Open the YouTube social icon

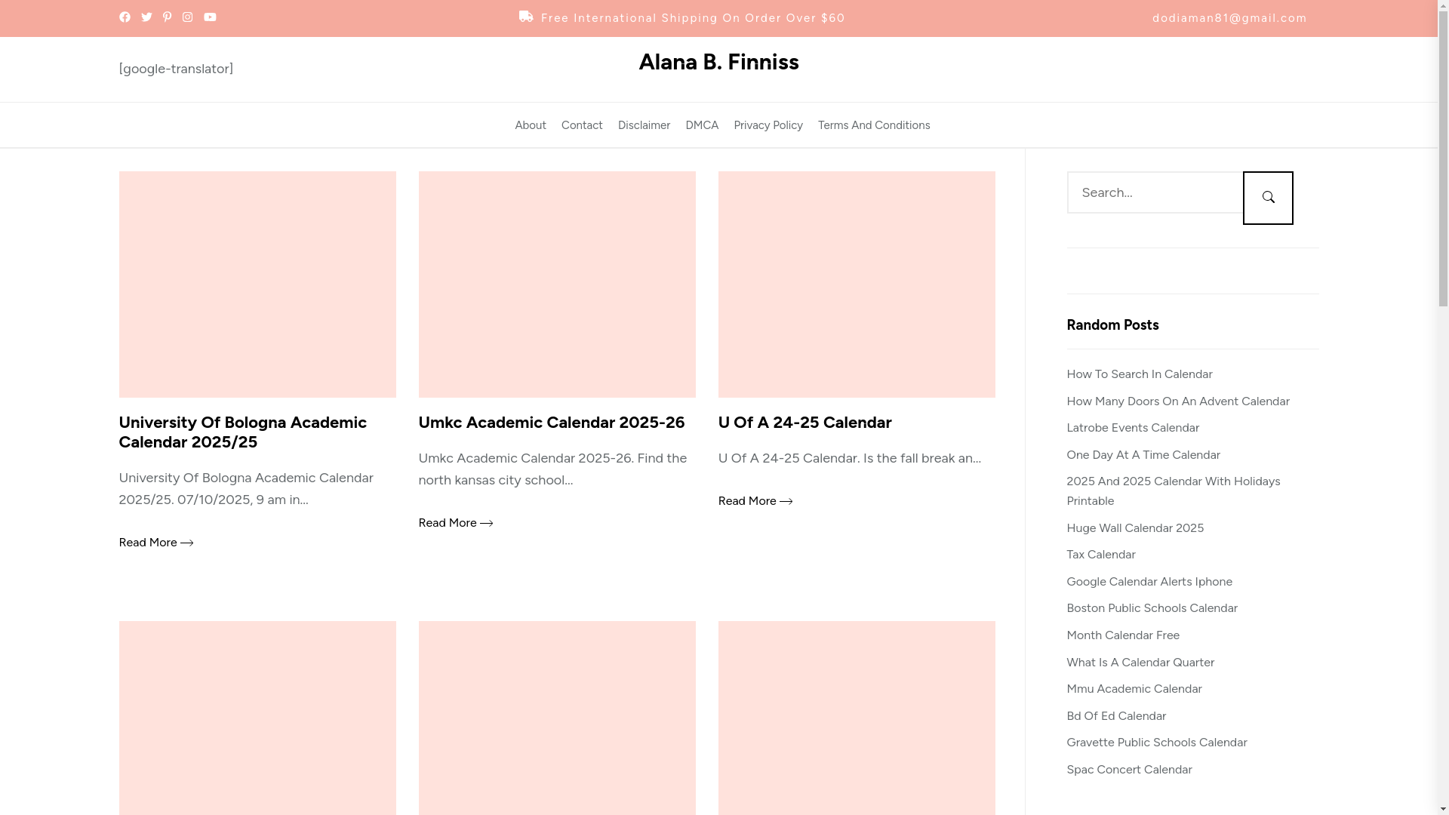[210, 17]
